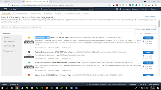
Task: Expand the Services dropdown menu
Action: pos(14,9)
